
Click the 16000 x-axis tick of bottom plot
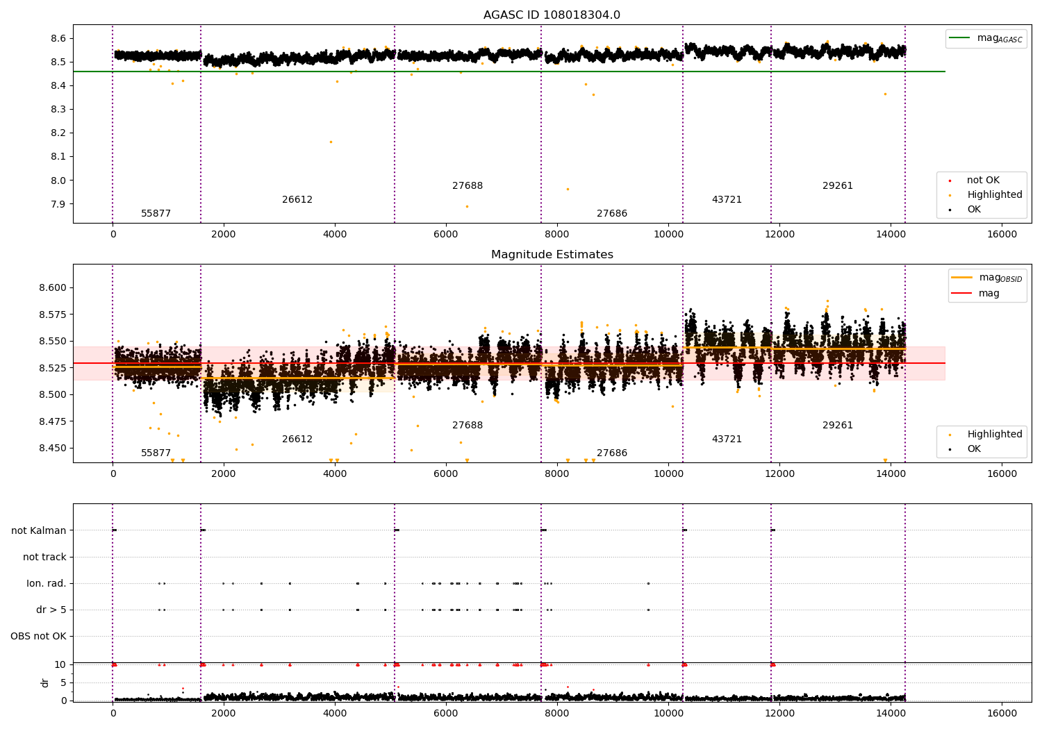click(x=1002, y=713)
